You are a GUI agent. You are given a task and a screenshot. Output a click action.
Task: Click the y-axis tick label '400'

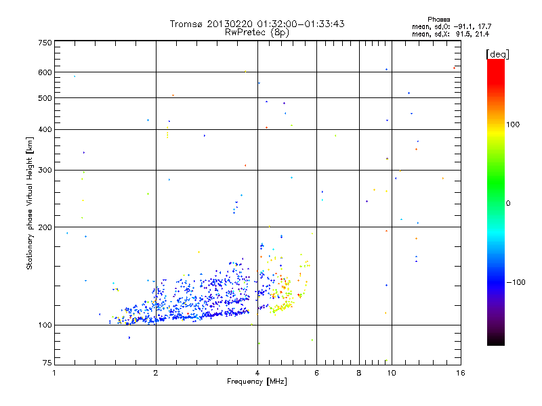[x=45, y=130]
